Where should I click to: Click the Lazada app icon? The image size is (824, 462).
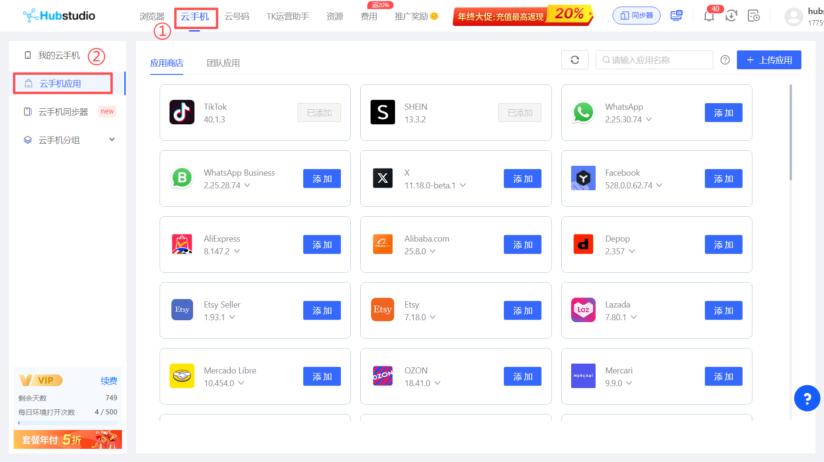583,310
